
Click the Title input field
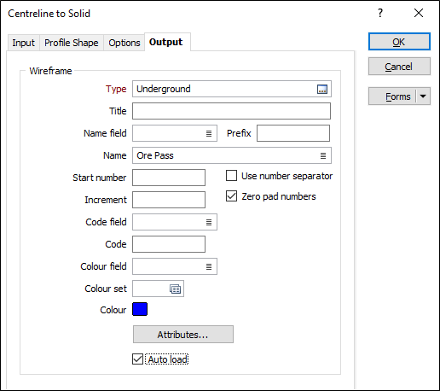(231, 111)
